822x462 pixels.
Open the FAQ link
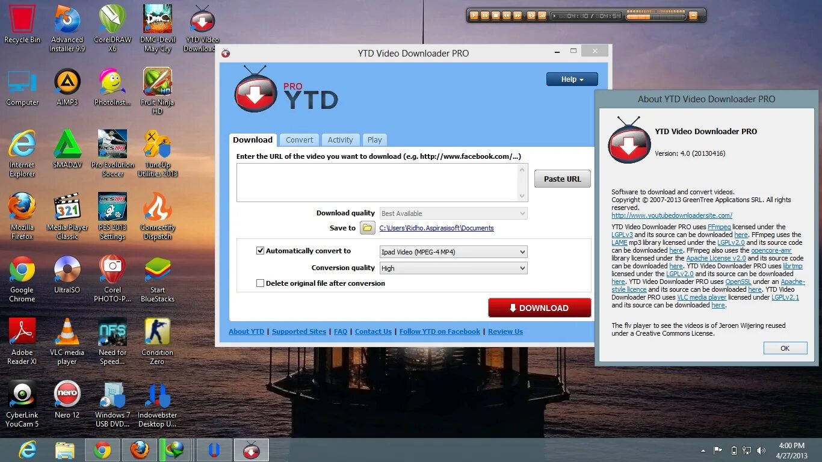[341, 331]
